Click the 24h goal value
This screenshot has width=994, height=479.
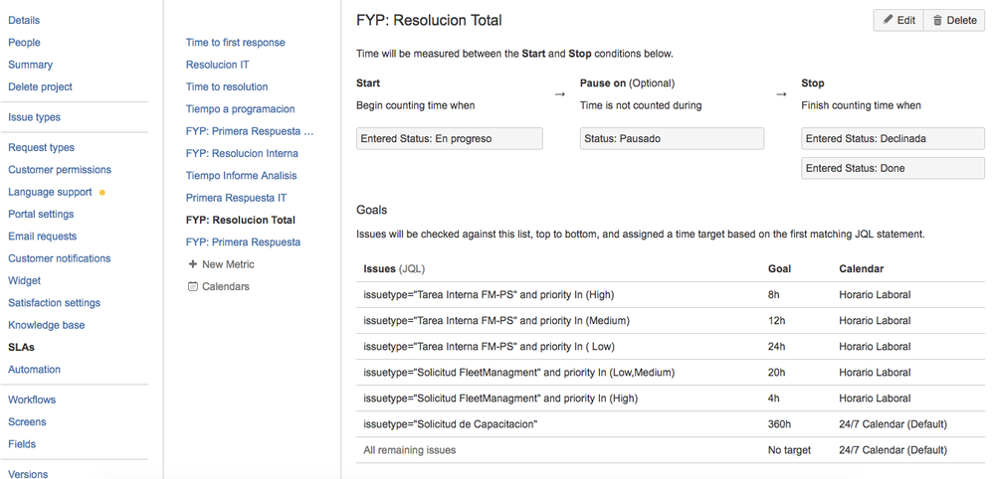(x=776, y=347)
